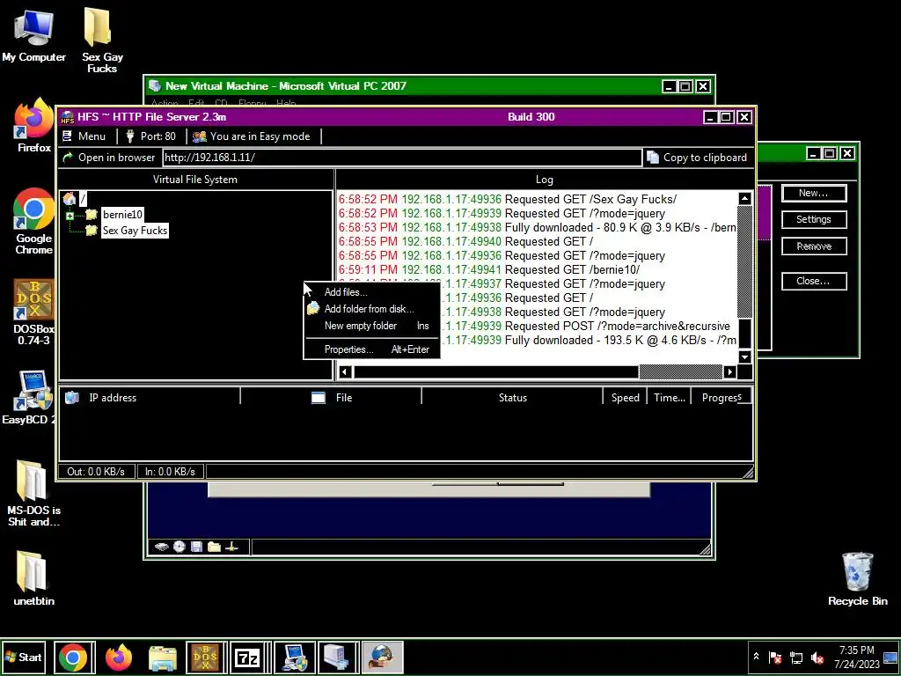
Task: Open My Computer desktop icon
Action: (34, 35)
